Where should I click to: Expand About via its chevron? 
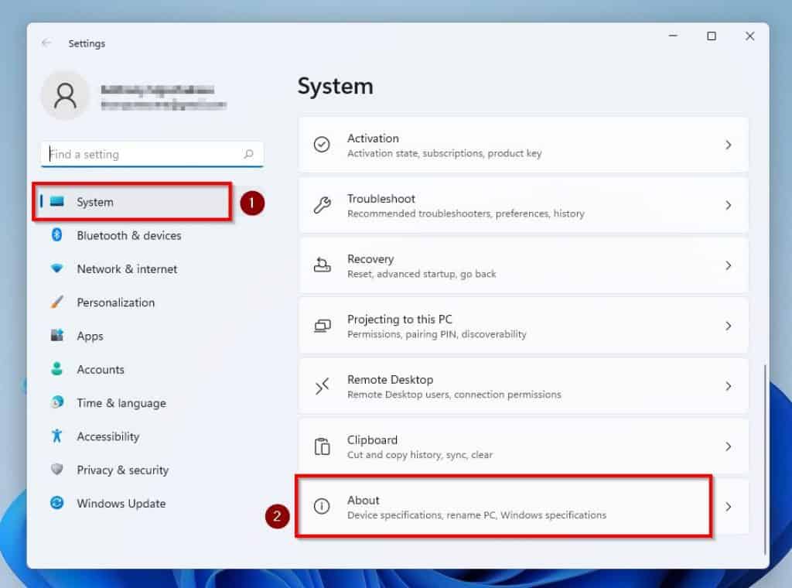tap(728, 506)
